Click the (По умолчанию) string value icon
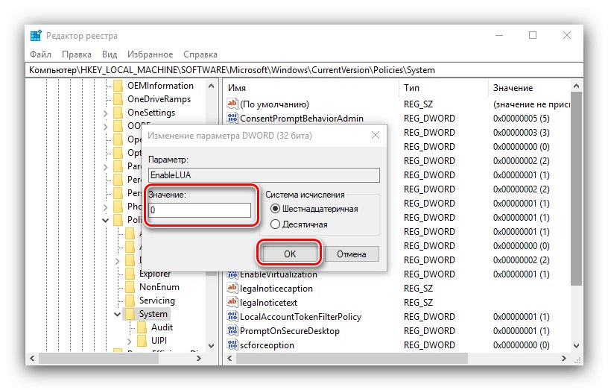Image resolution: width=608 pixels, height=390 pixels. click(232, 104)
